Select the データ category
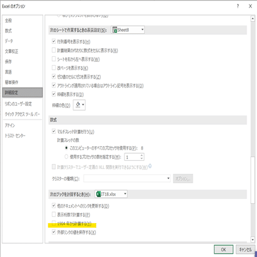Viewport: 257px width, 257px height. [9, 41]
